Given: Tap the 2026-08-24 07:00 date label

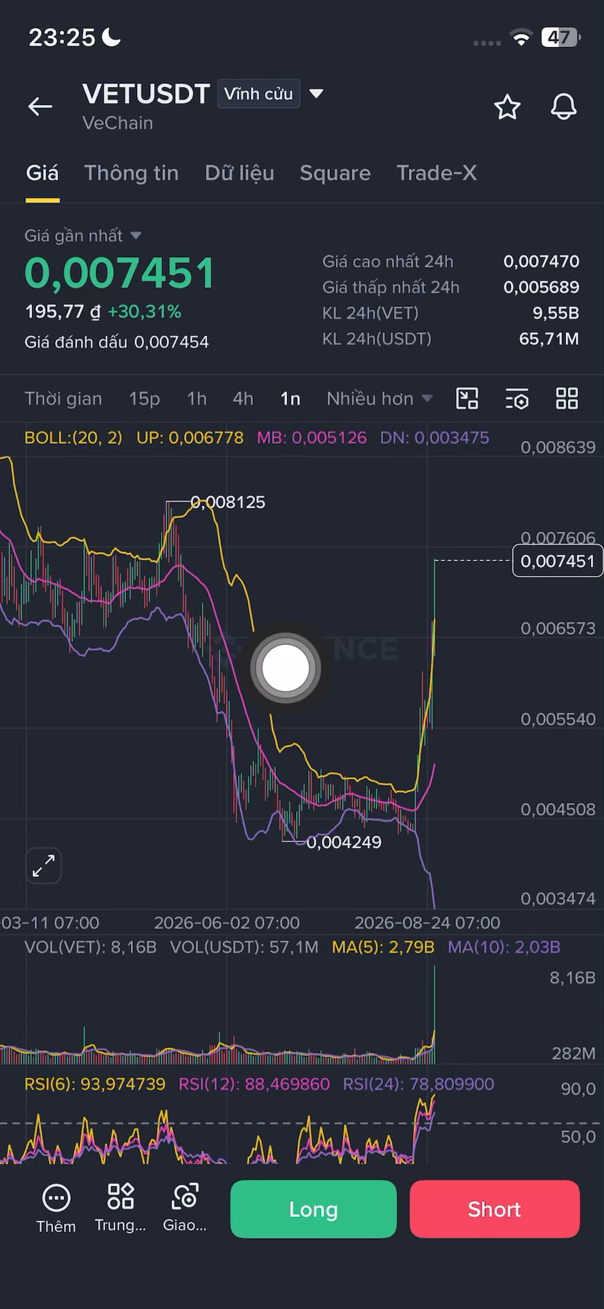Looking at the screenshot, I should [x=427, y=923].
